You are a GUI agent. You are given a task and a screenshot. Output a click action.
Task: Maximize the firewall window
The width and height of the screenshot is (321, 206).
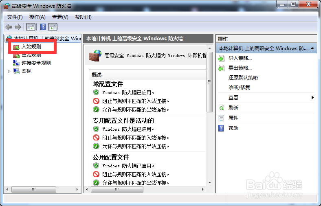[x=293, y=4]
